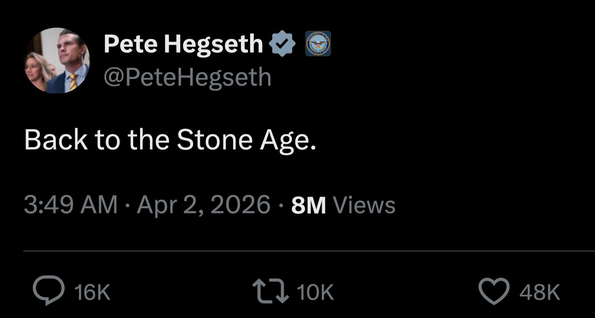Click the horizontal divider above action icons
Image resolution: width=595 pixels, height=318 pixels.
pos(309,251)
